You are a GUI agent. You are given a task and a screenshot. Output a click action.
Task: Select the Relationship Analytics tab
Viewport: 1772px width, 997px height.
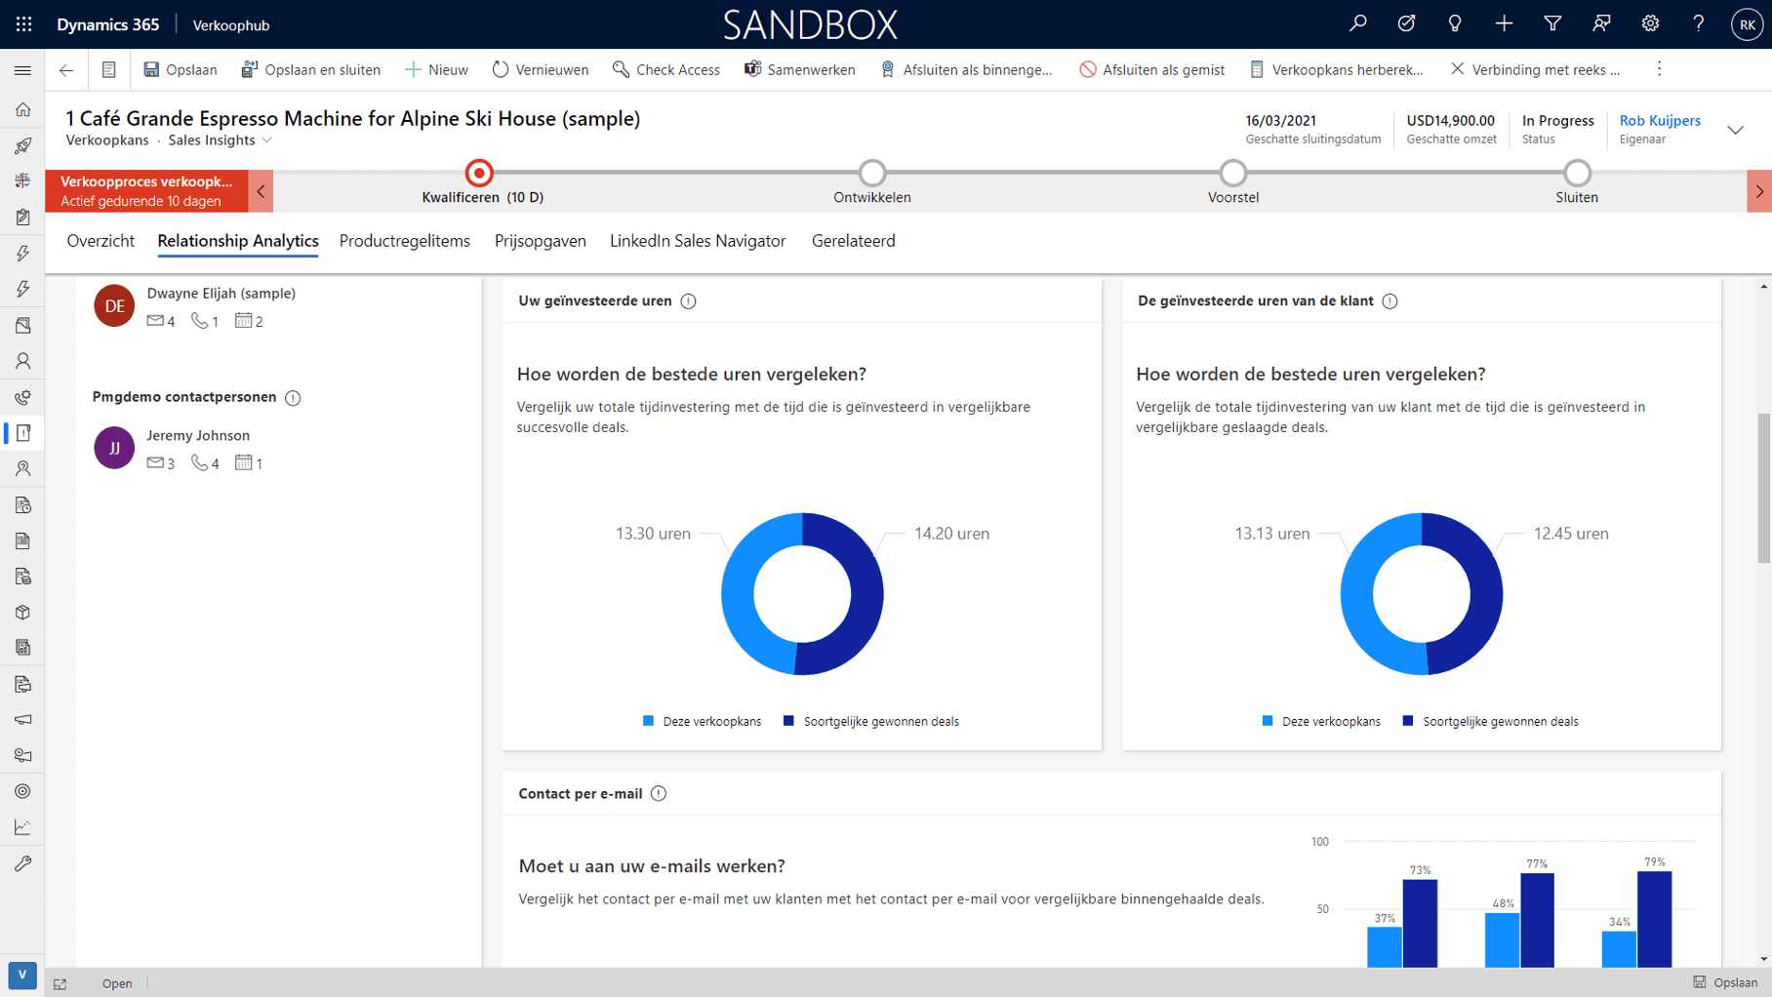click(x=238, y=241)
